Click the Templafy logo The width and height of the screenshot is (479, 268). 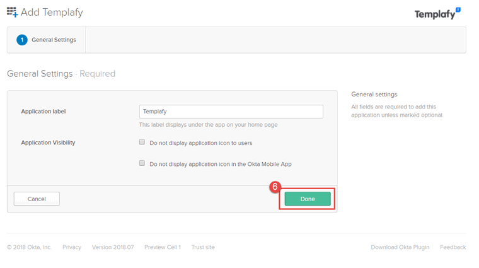point(437,14)
